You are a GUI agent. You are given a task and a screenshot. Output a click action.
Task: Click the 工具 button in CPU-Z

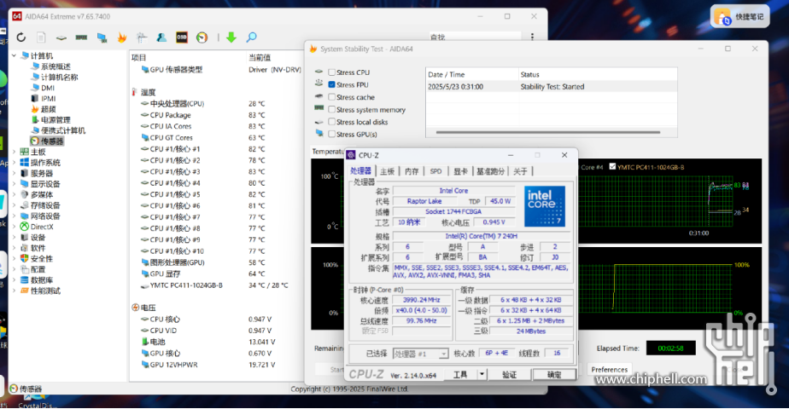(x=460, y=374)
